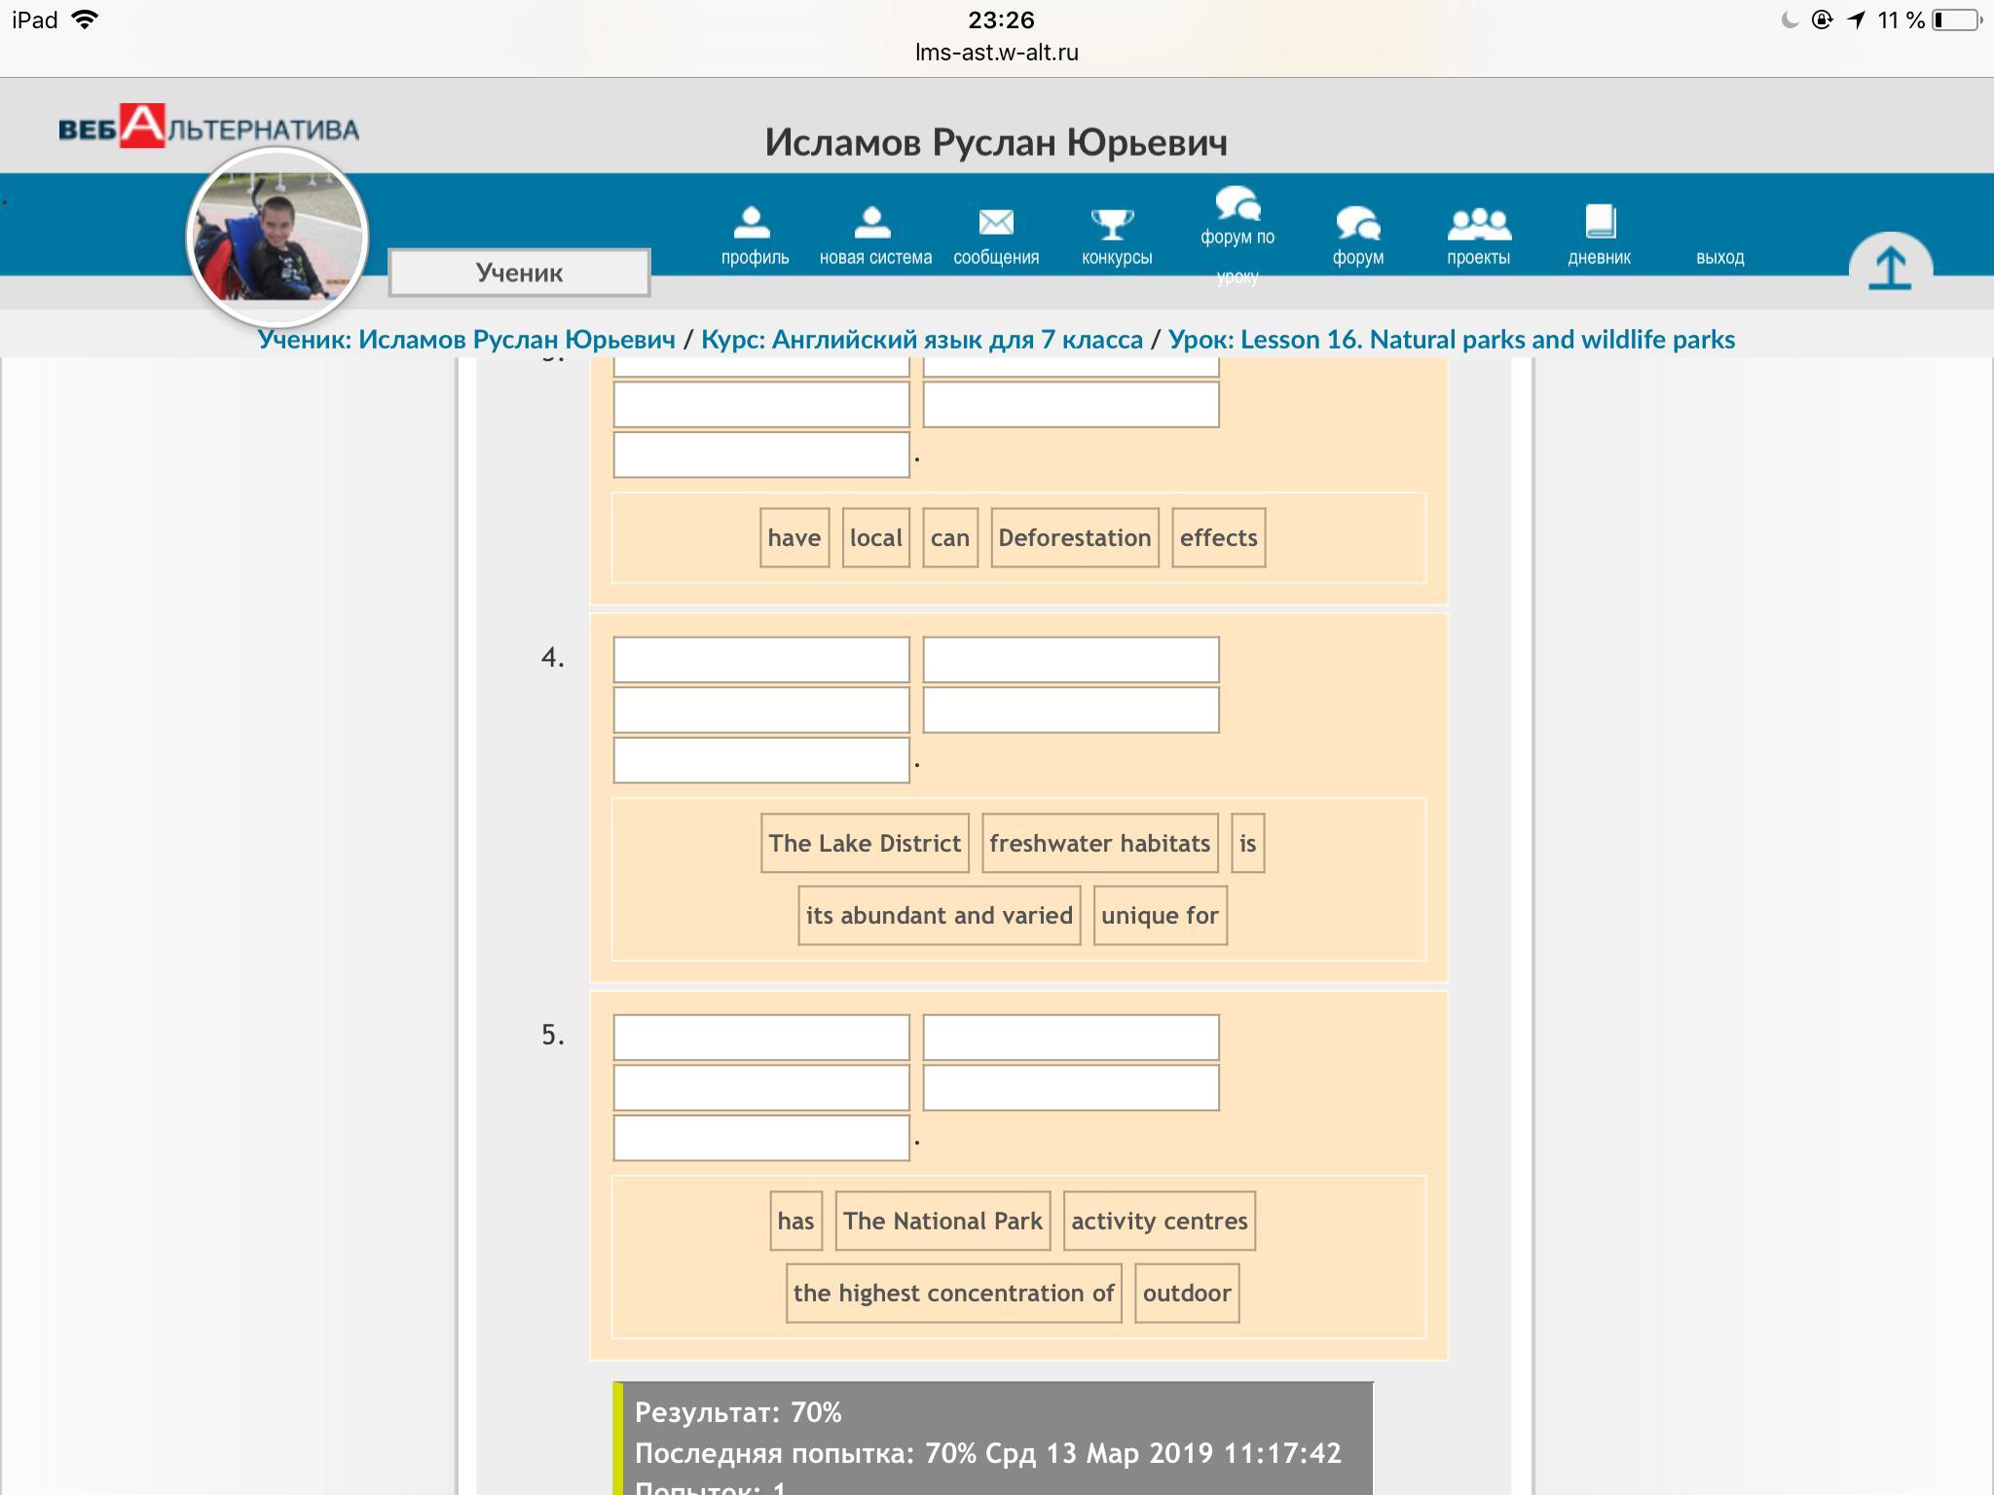This screenshot has width=1994, height=1495.
Task: Click the scroll-to-top arrow button
Action: point(1891,267)
